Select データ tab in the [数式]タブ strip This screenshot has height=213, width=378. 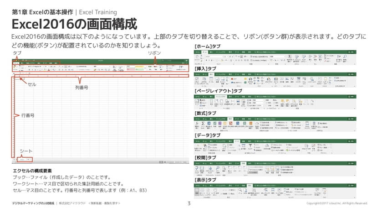[x=237, y=119]
